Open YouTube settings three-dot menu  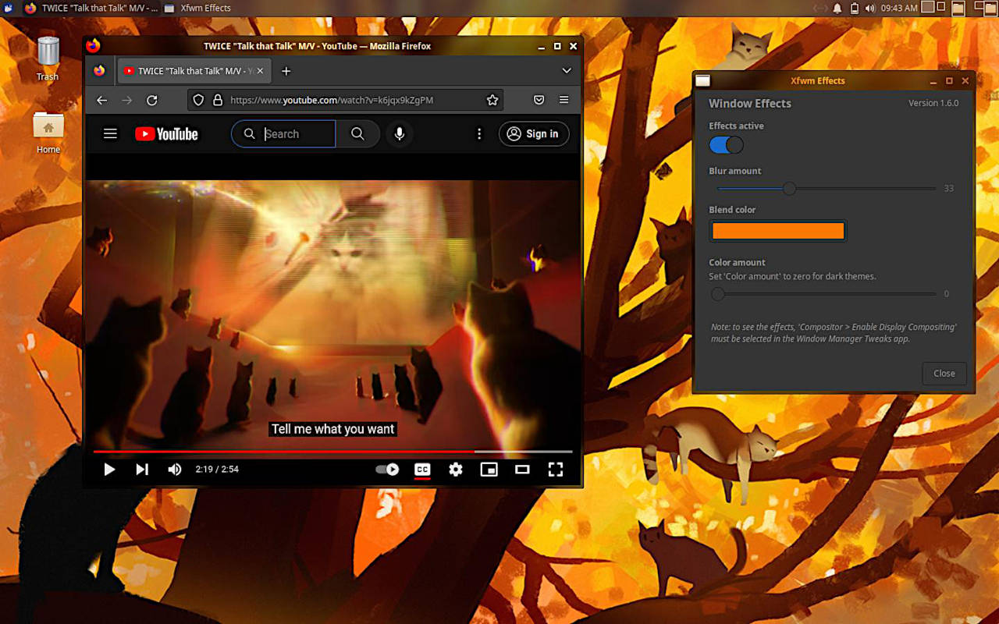click(479, 133)
